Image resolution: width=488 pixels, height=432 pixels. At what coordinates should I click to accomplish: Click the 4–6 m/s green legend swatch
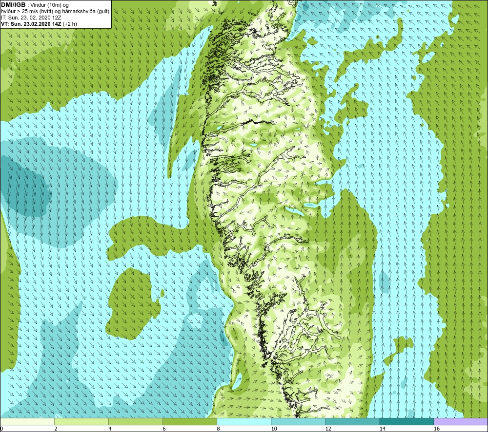pos(135,422)
